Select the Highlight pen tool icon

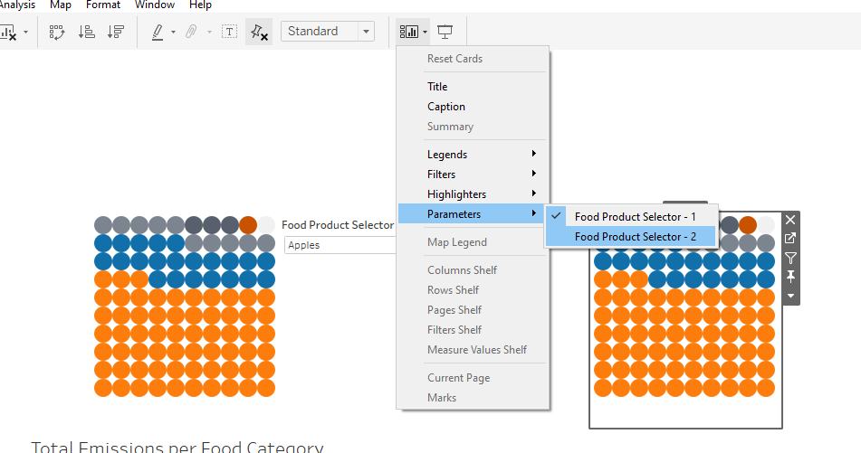point(158,32)
